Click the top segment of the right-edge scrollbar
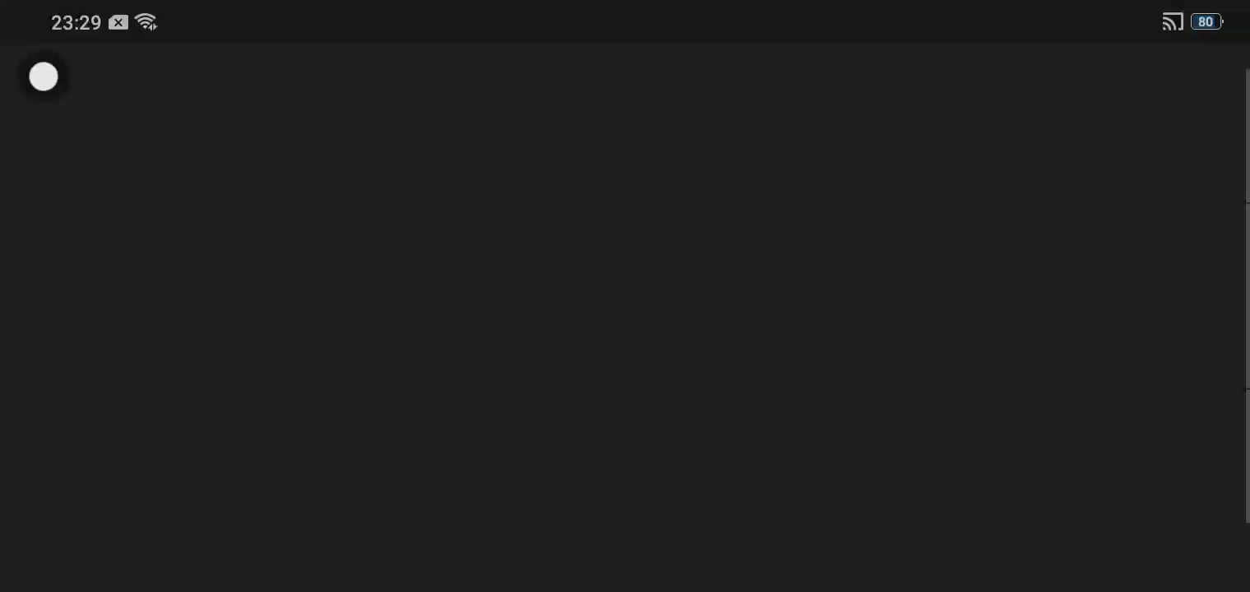The image size is (1250, 592). [x=1248, y=136]
